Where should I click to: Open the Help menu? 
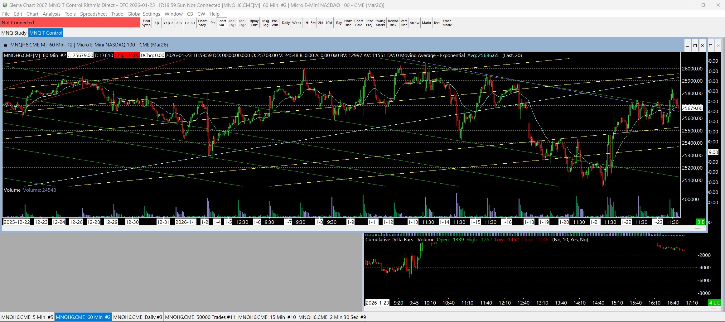215,14
